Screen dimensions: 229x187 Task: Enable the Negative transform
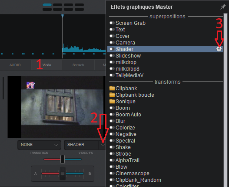click(x=112, y=134)
